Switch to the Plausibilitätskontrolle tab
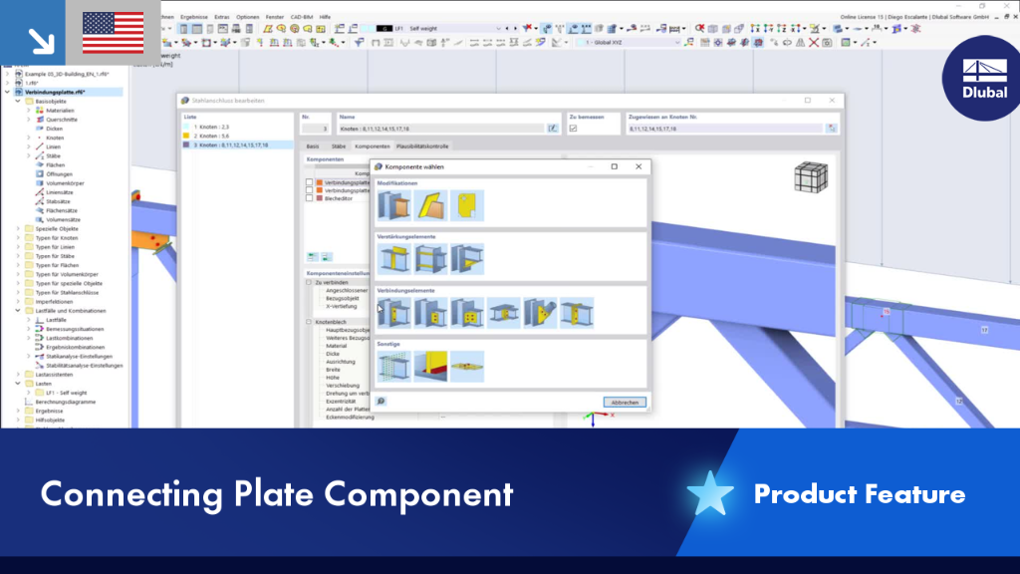The height and width of the screenshot is (574, 1020). [x=422, y=146]
